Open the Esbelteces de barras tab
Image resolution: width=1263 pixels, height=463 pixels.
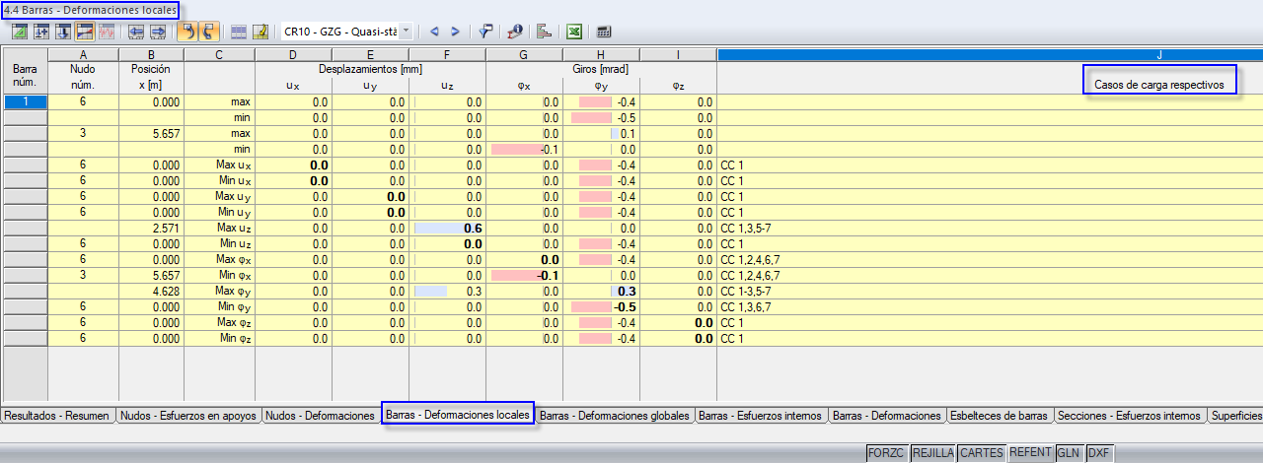(x=999, y=416)
